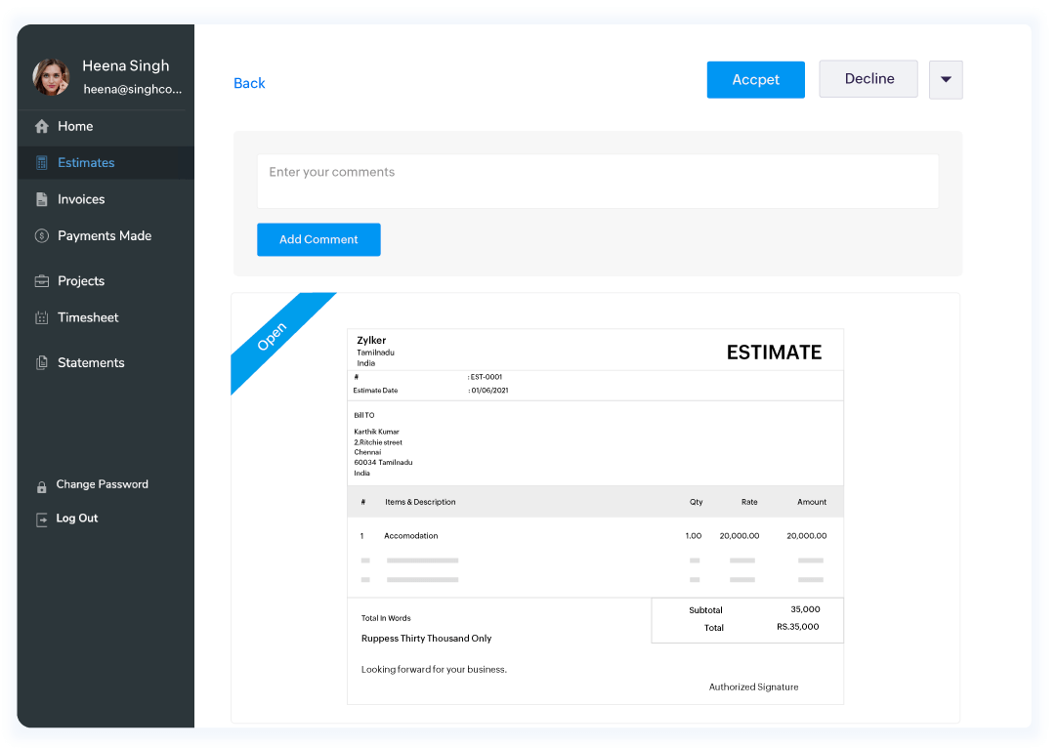Image resolution: width=1059 pixels, height=748 pixels.
Task: Select the Home icon in the sidebar
Action: [42, 127]
